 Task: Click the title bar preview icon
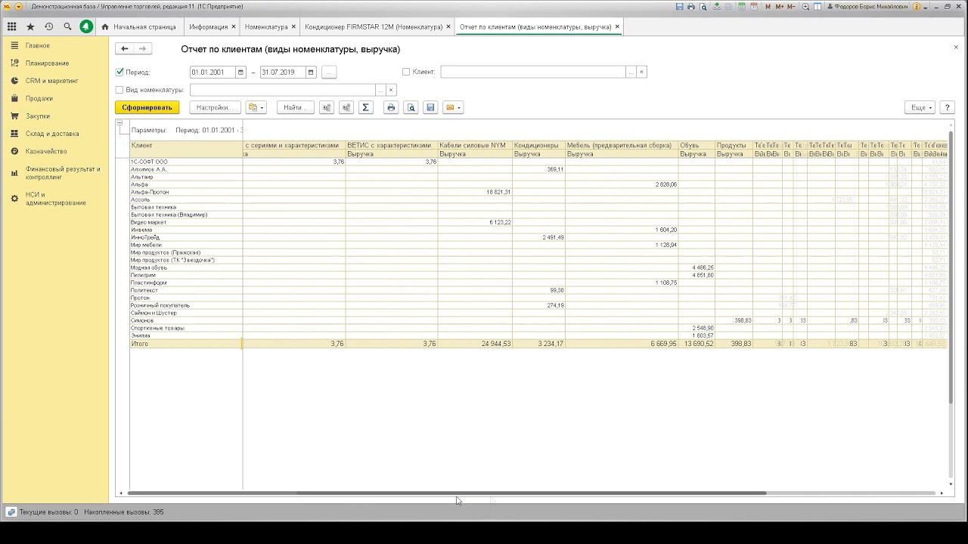click(703, 7)
